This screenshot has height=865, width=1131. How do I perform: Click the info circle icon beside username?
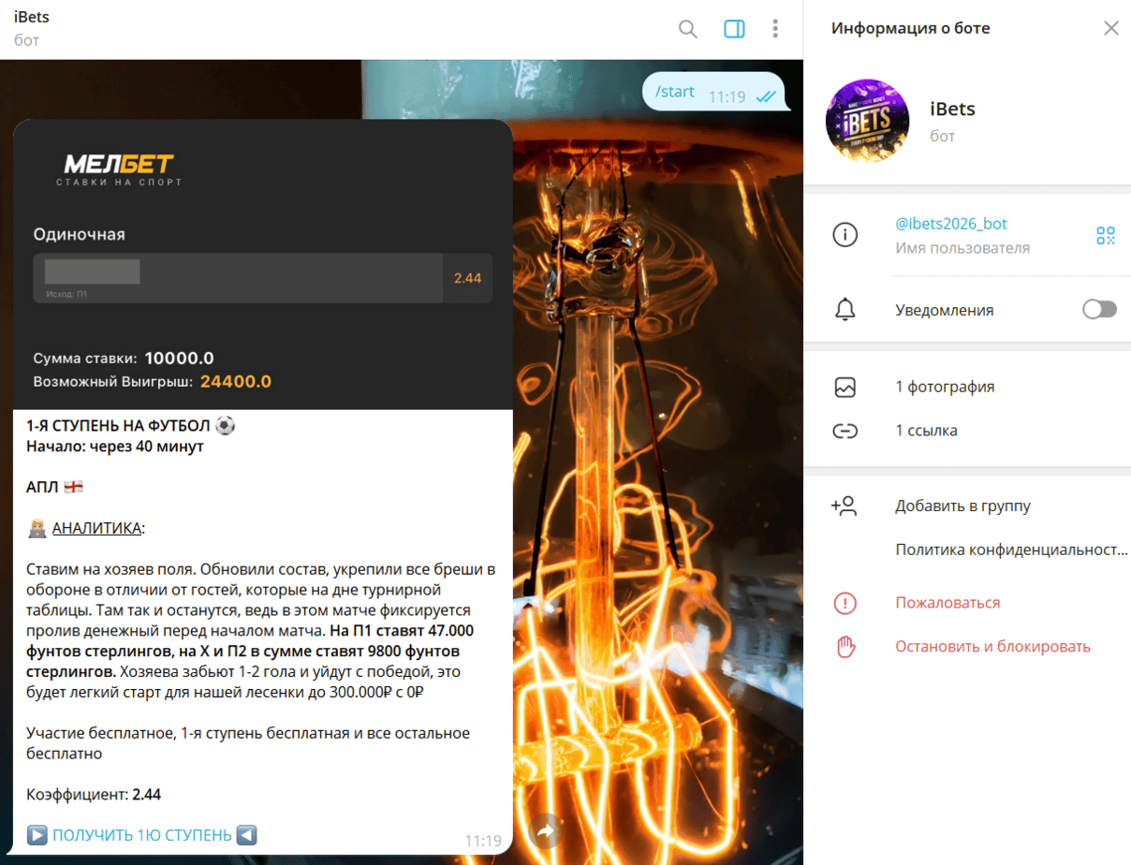(x=845, y=236)
